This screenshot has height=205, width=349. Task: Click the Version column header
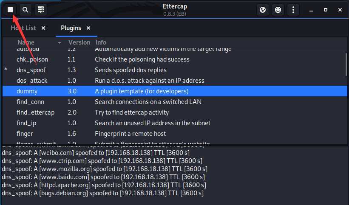[79, 42]
